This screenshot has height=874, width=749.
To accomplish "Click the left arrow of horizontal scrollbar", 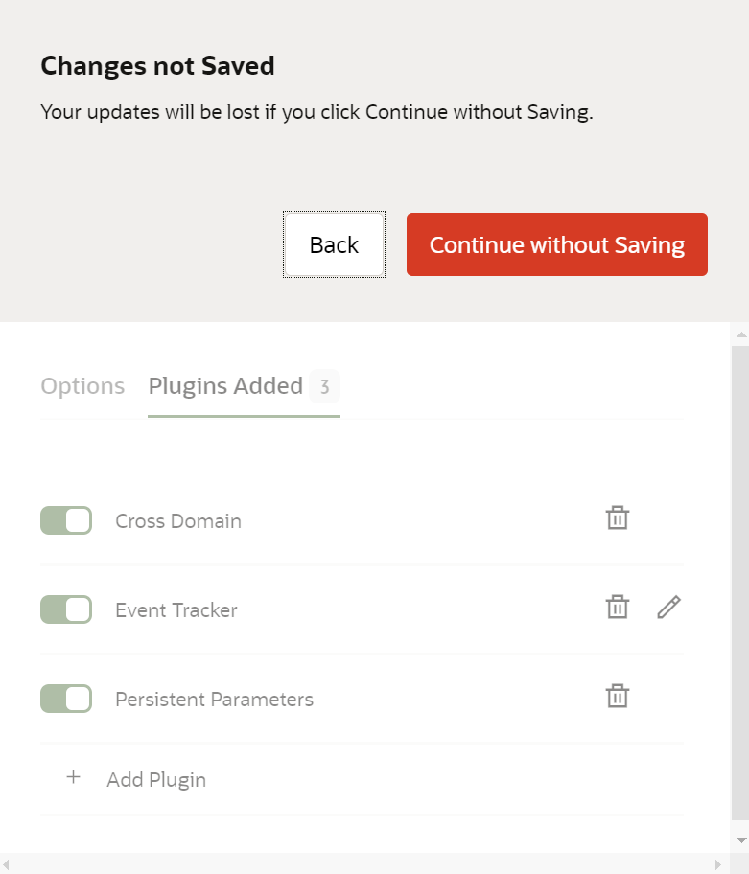I will [x=8, y=864].
